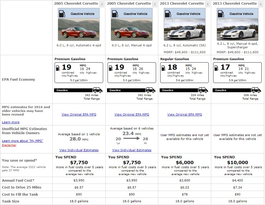Click the 5.9 gal/100mi text
The height and width of the screenshot is (205, 265).
[x=238, y=80]
